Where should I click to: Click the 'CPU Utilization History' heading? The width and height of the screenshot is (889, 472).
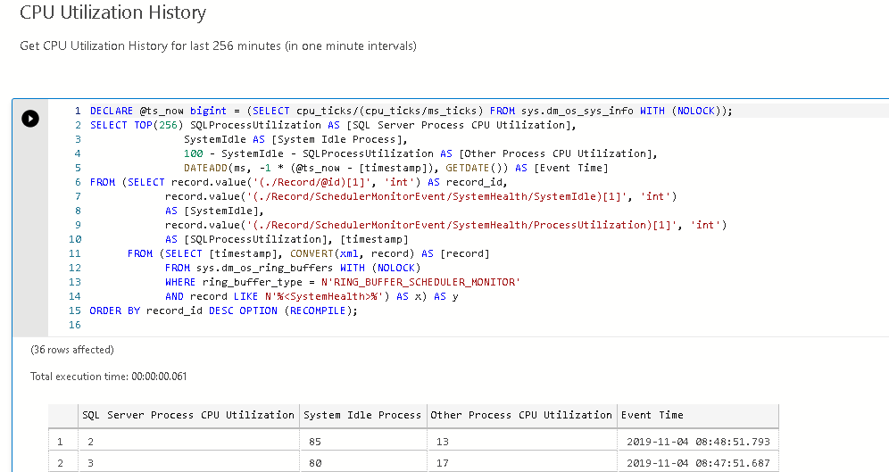coord(112,13)
